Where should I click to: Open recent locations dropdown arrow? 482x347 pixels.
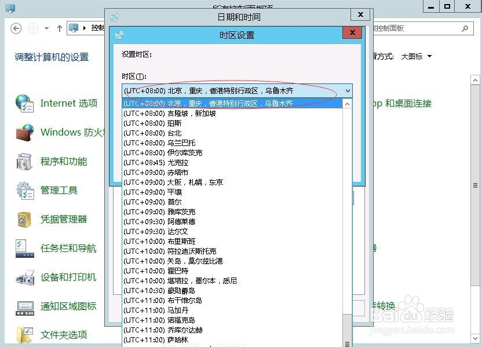46,28
